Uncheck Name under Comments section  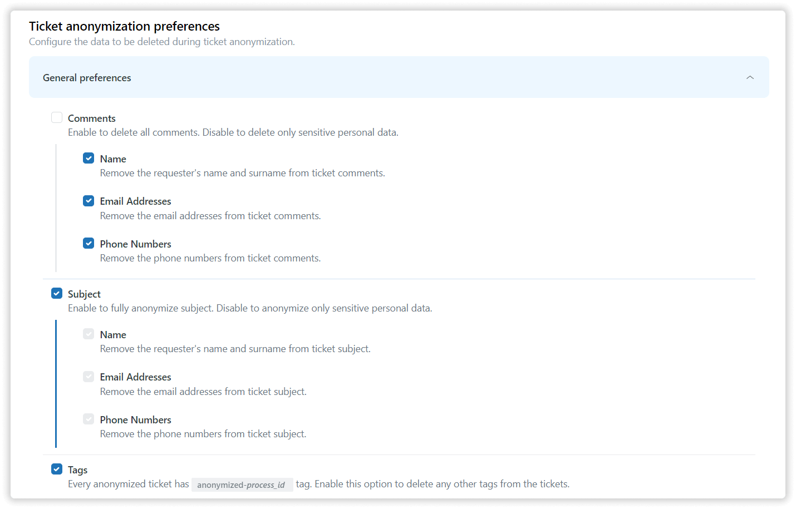click(x=89, y=158)
